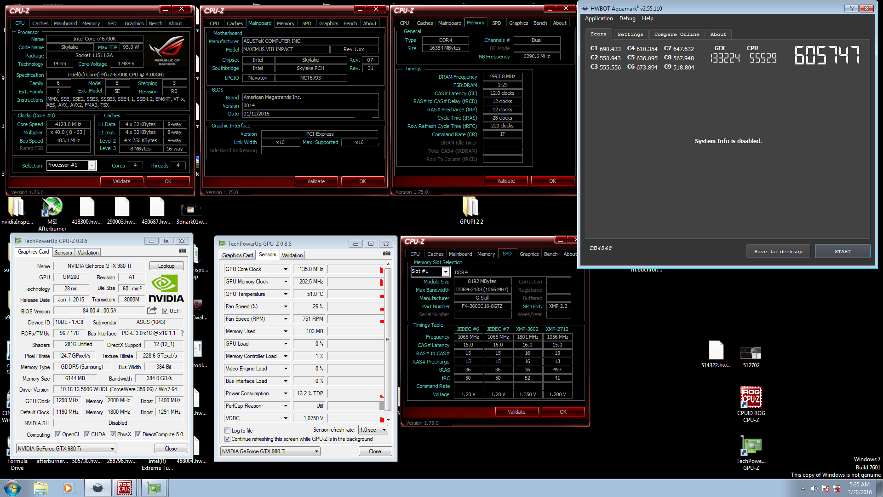This screenshot has height=497, width=883.
Task: Click the GPU name field NVIDIA GeForce GTX 980 Ti
Action: (99, 266)
